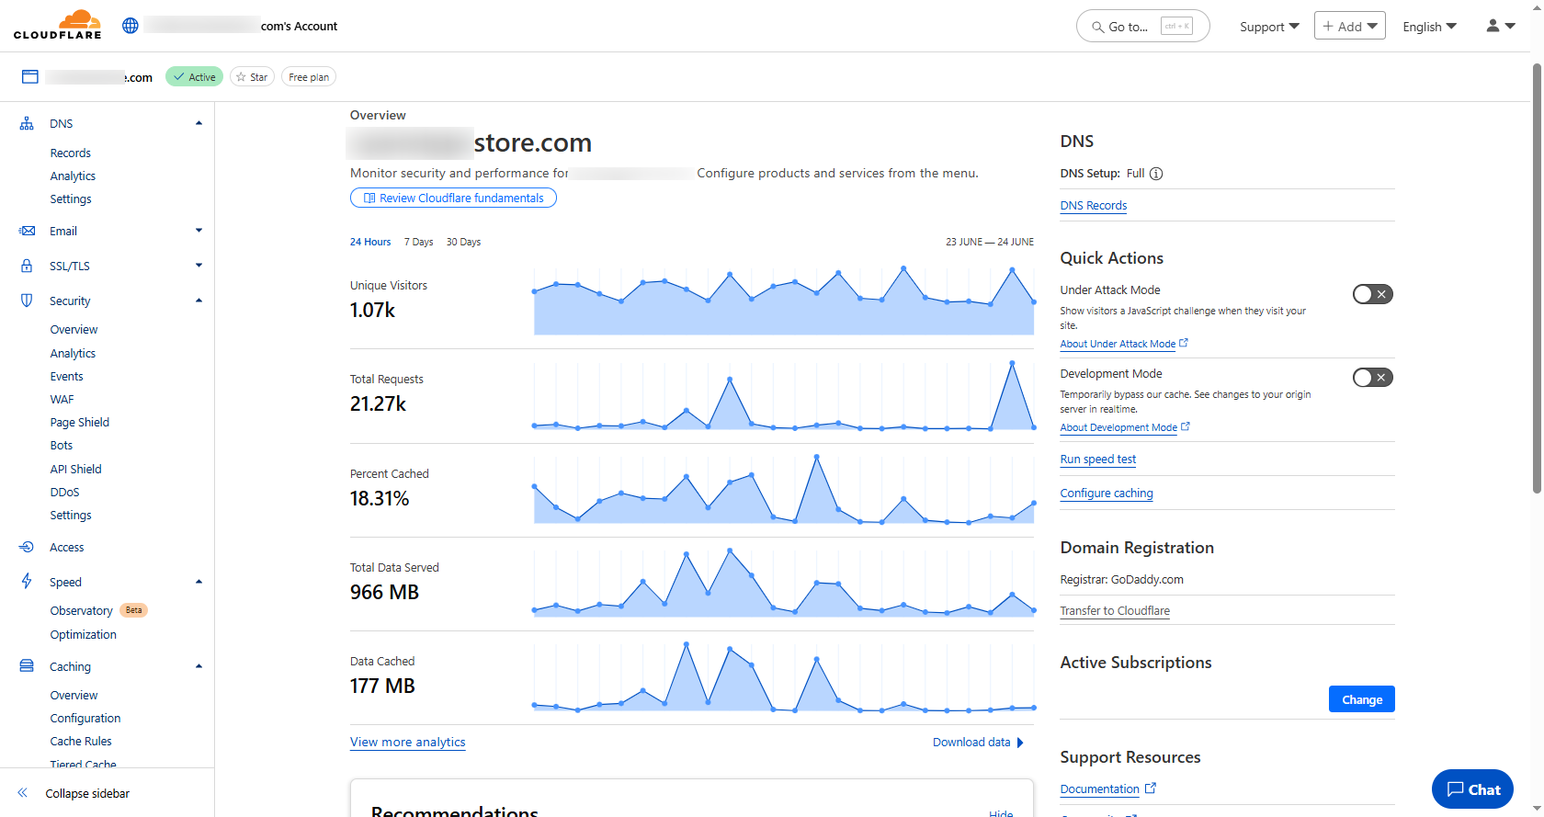Click the DNS Setup info icon

coord(1156,174)
